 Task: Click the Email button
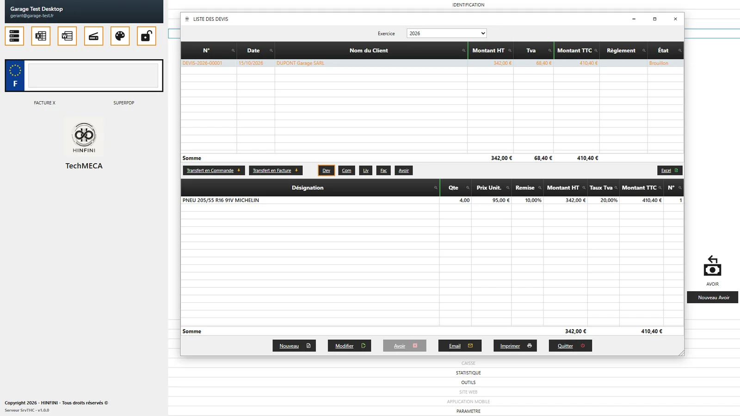[x=460, y=346]
